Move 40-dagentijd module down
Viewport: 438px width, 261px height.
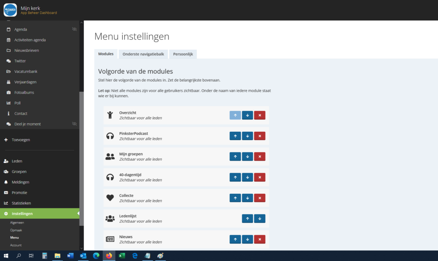click(247, 177)
